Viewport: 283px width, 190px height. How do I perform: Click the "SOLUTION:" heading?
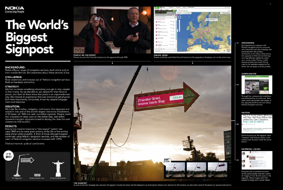pyautogui.click(x=12, y=106)
